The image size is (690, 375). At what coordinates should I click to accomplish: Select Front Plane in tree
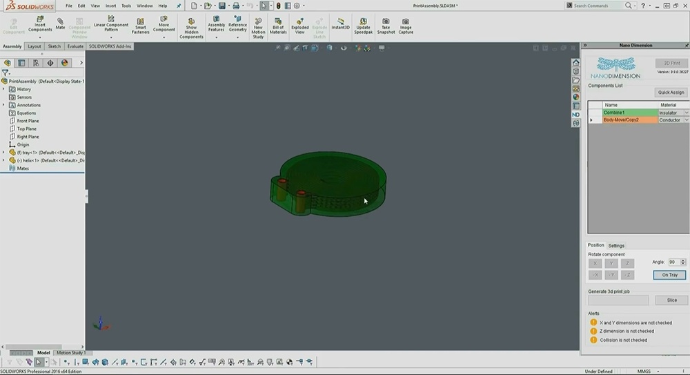point(28,121)
